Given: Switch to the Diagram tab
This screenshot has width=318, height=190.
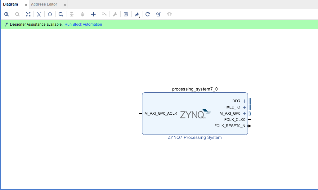Looking at the screenshot, I should pos(11,4).
